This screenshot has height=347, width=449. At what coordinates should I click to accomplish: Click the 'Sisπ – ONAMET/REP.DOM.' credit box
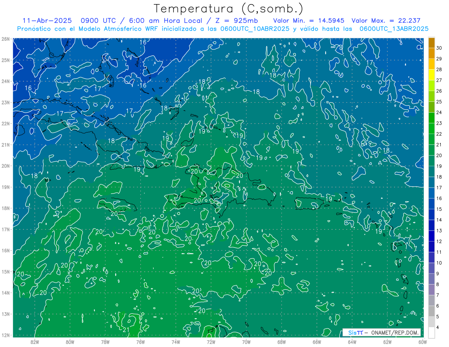[382, 332]
